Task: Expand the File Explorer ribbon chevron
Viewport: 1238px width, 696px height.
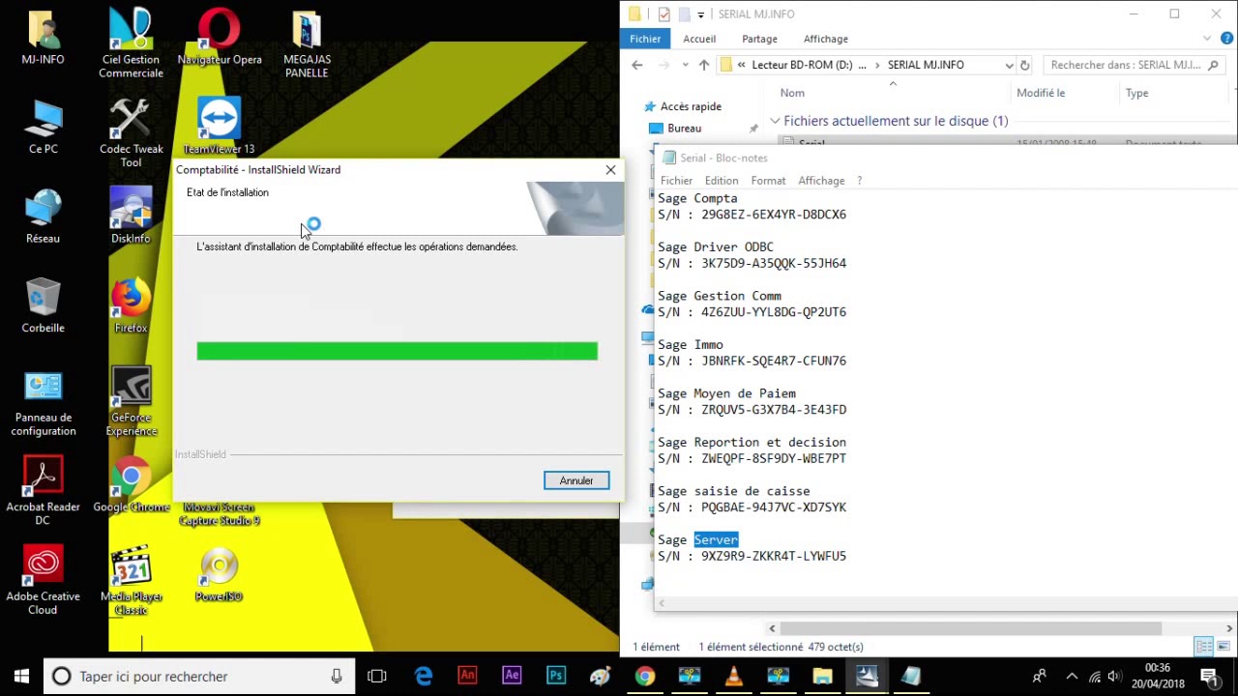Action: [x=1207, y=39]
